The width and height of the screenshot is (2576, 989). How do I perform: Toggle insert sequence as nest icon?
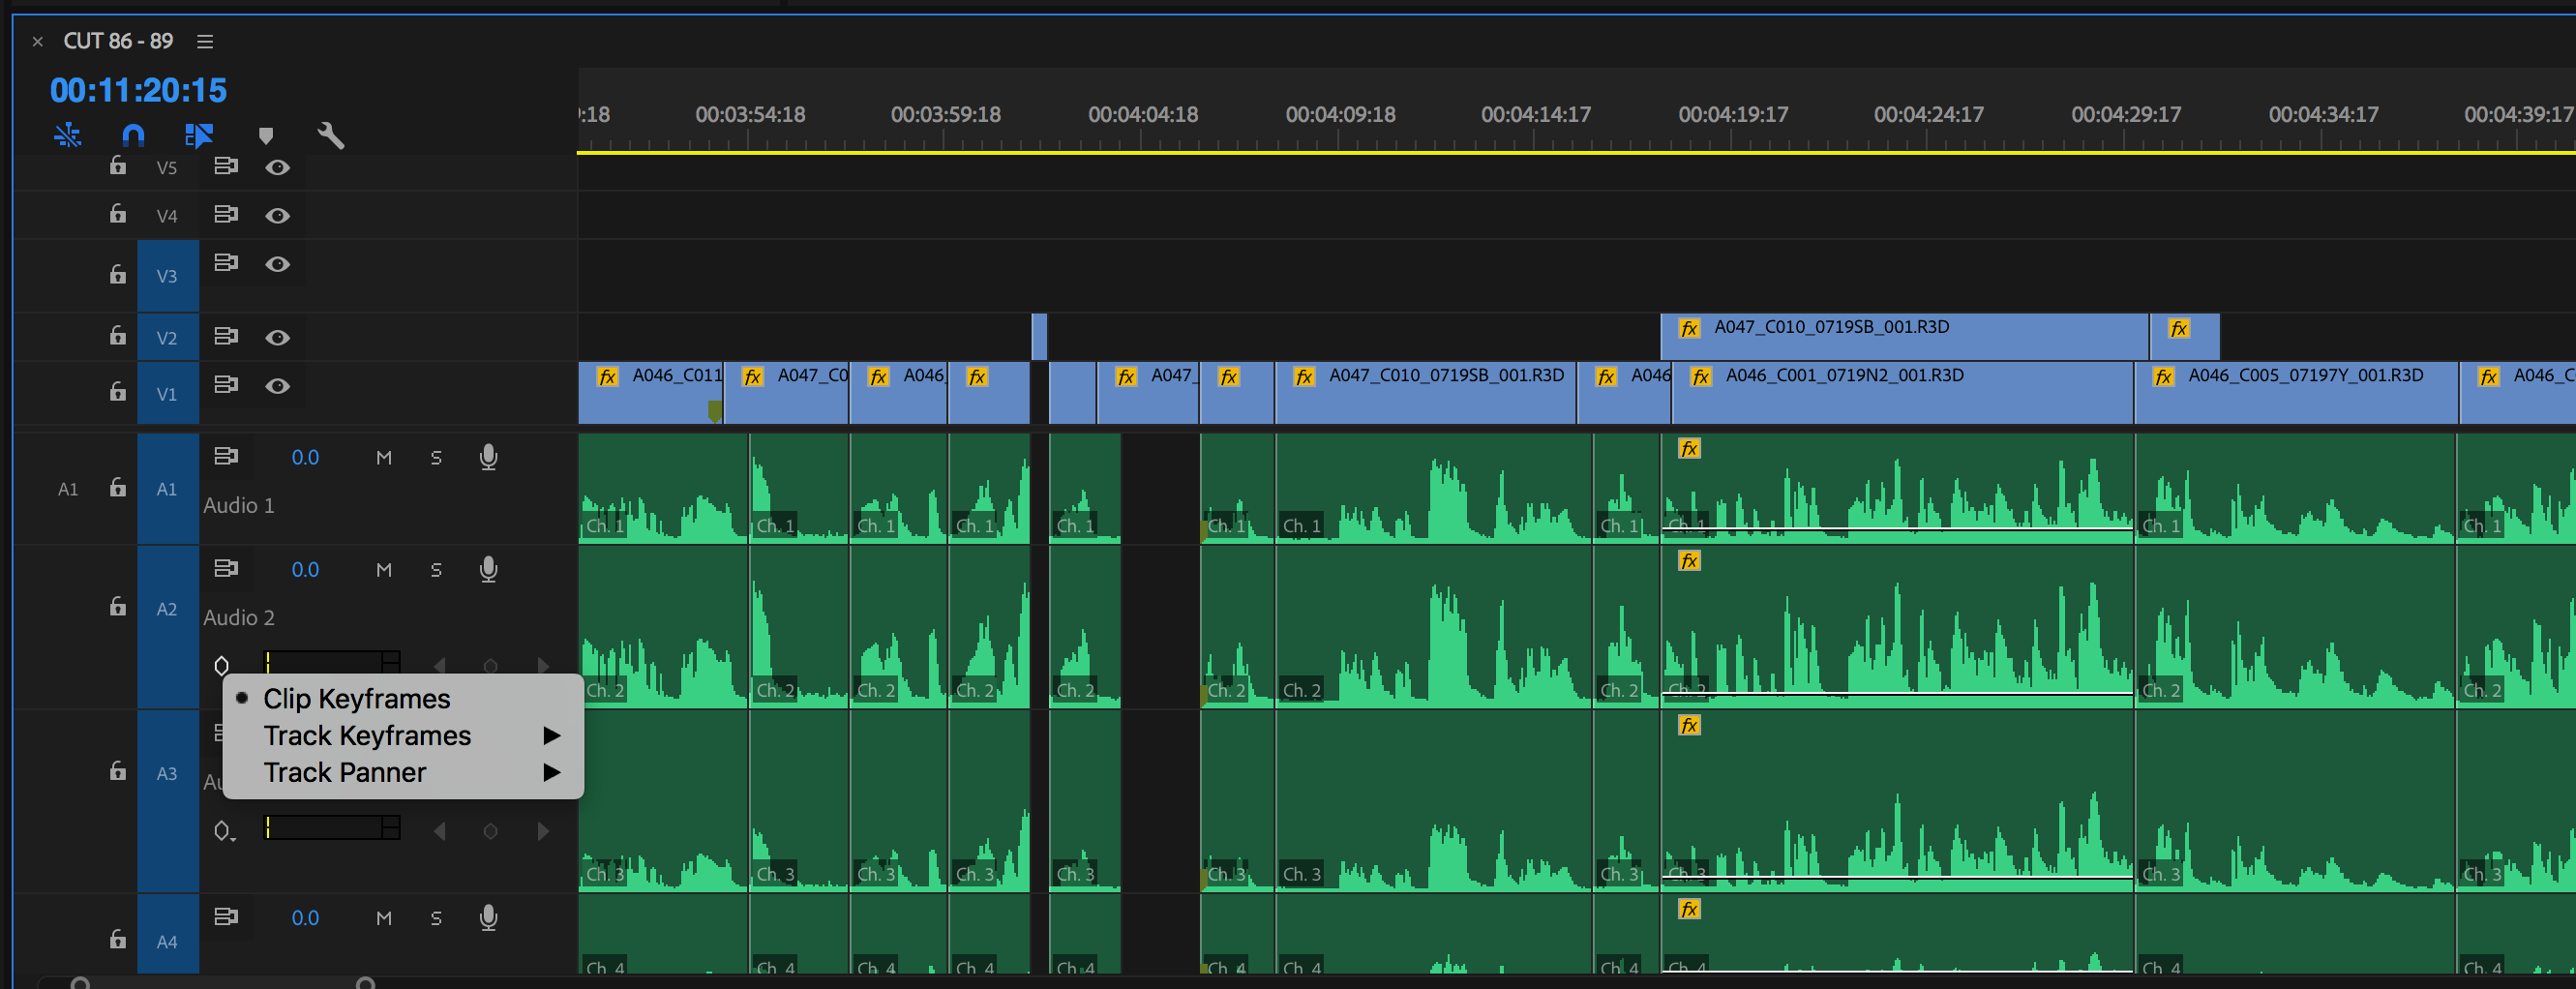(x=68, y=134)
